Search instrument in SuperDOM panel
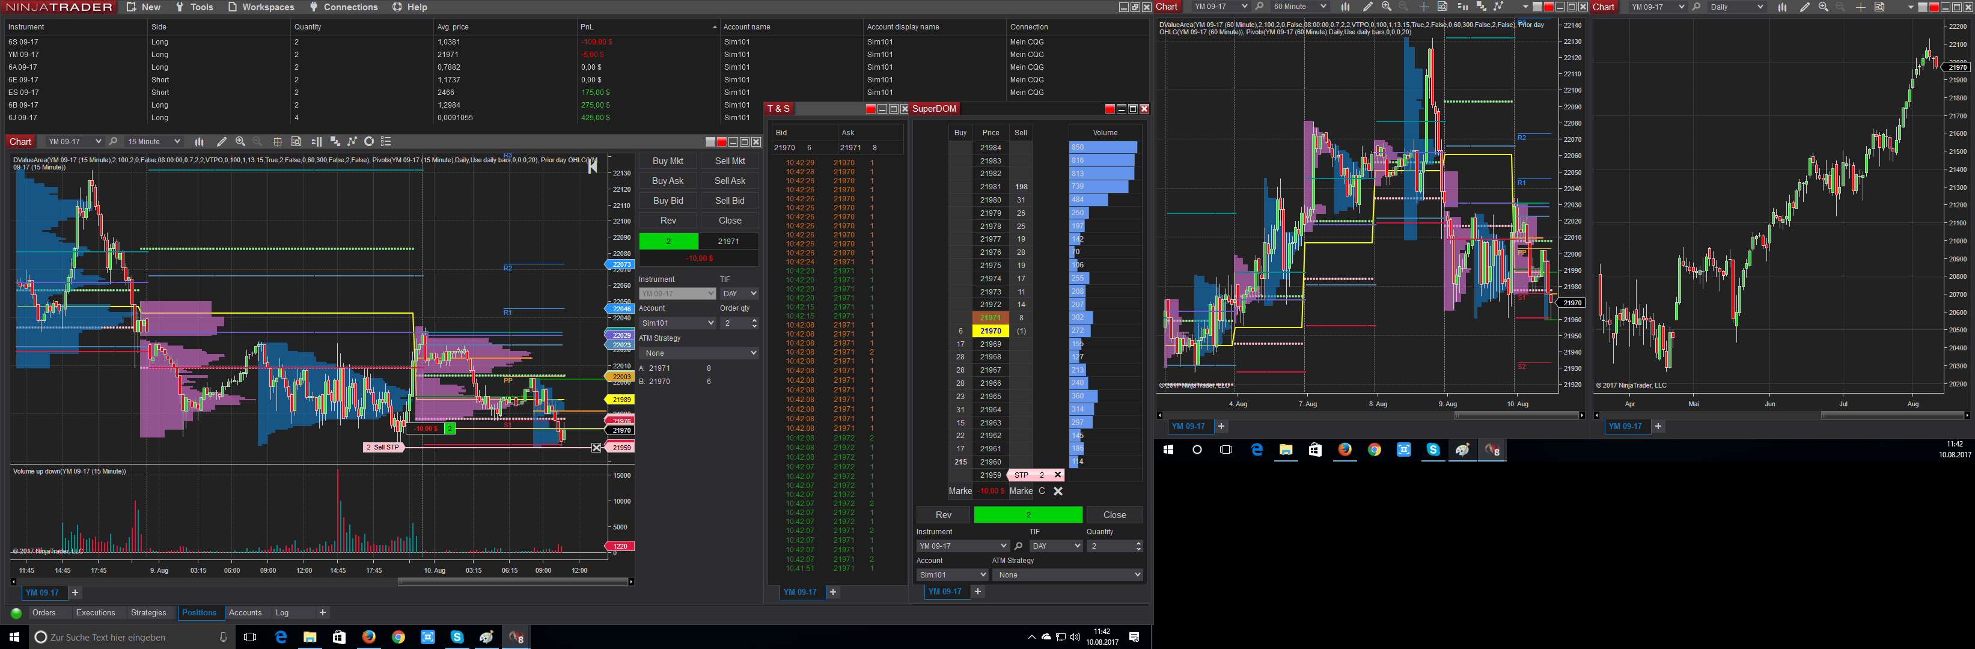The height and width of the screenshot is (649, 1975). [x=1018, y=546]
